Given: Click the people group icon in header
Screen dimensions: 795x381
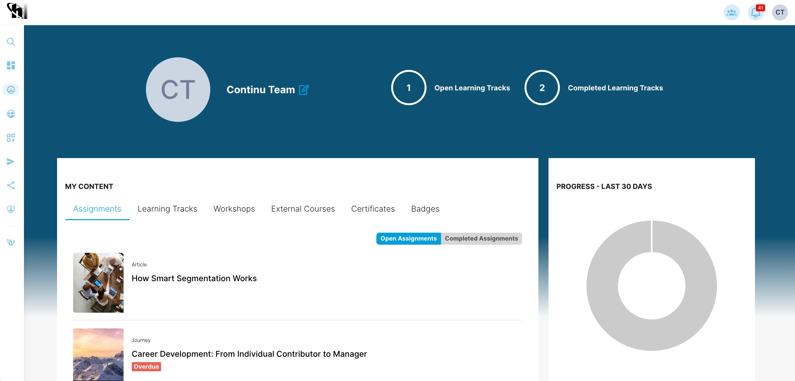Looking at the screenshot, I should pos(731,13).
